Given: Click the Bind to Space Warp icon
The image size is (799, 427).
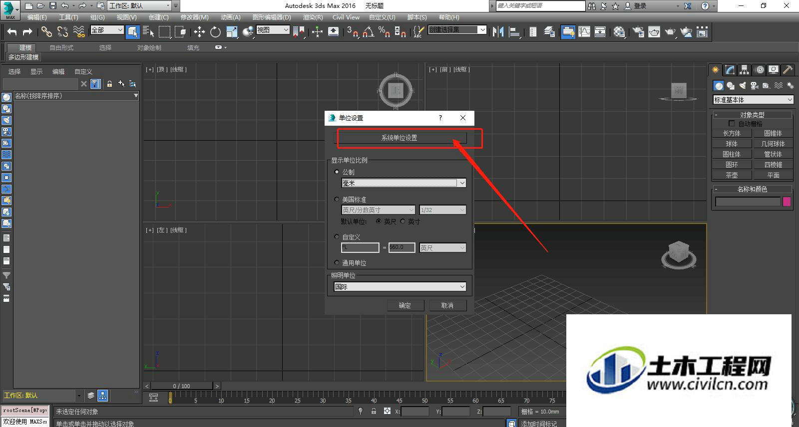Looking at the screenshot, I should (x=79, y=32).
